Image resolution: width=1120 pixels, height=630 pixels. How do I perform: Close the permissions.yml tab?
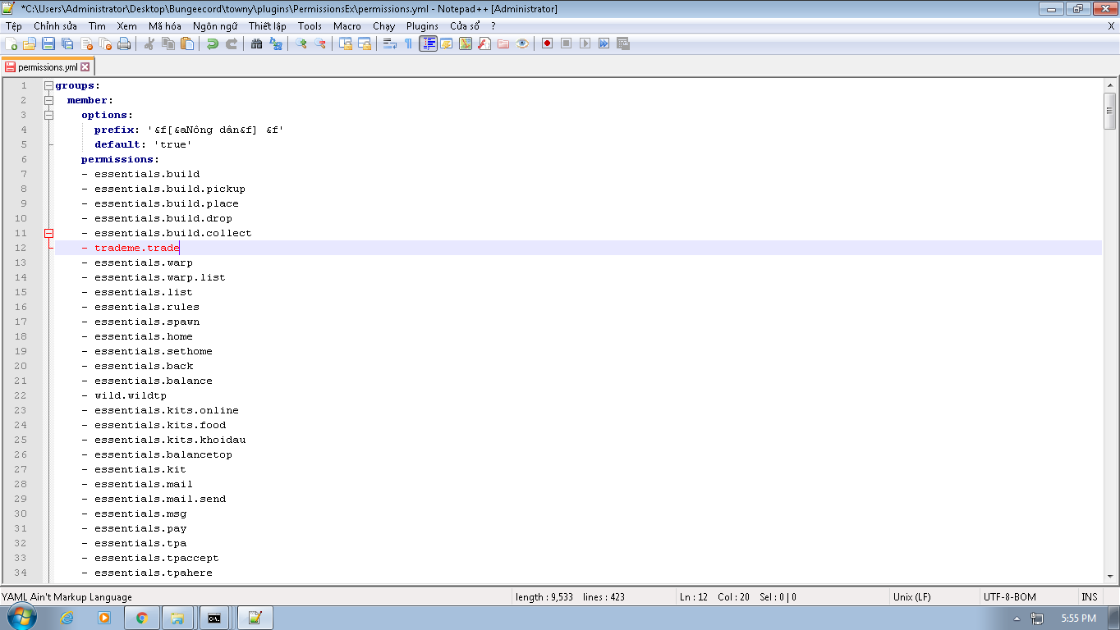point(85,67)
